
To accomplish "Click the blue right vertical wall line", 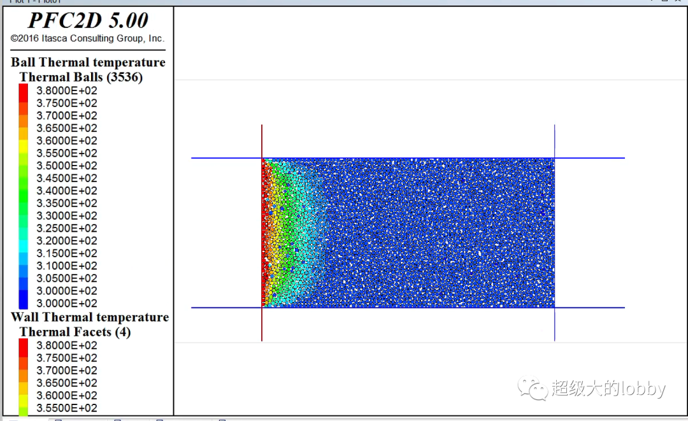I will 555,233.
